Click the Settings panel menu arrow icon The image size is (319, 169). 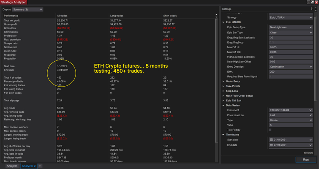click(x=315, y=9)
